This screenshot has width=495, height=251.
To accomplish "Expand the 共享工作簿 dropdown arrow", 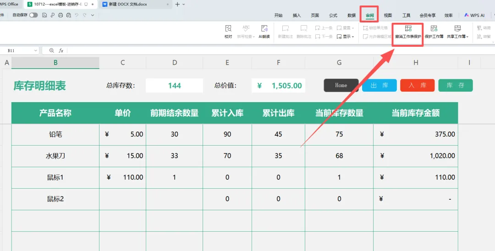I will [x=467, y=37].
